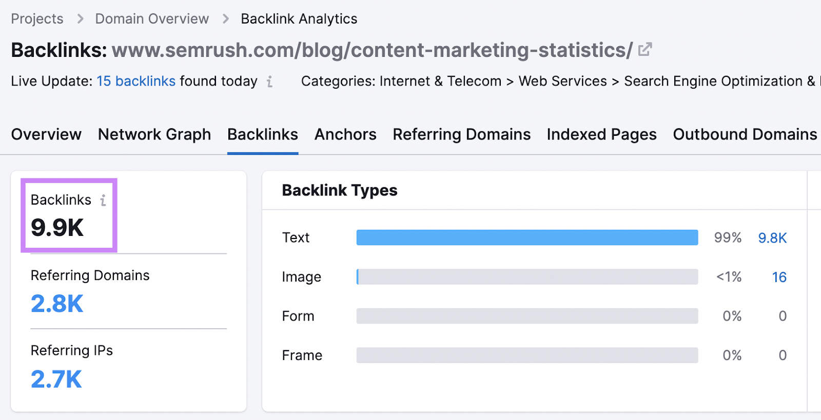The height and width of the screenshot is (420, 821).
Task: Open the external link icon beside the URL
Action: click(x=645, y=49)
